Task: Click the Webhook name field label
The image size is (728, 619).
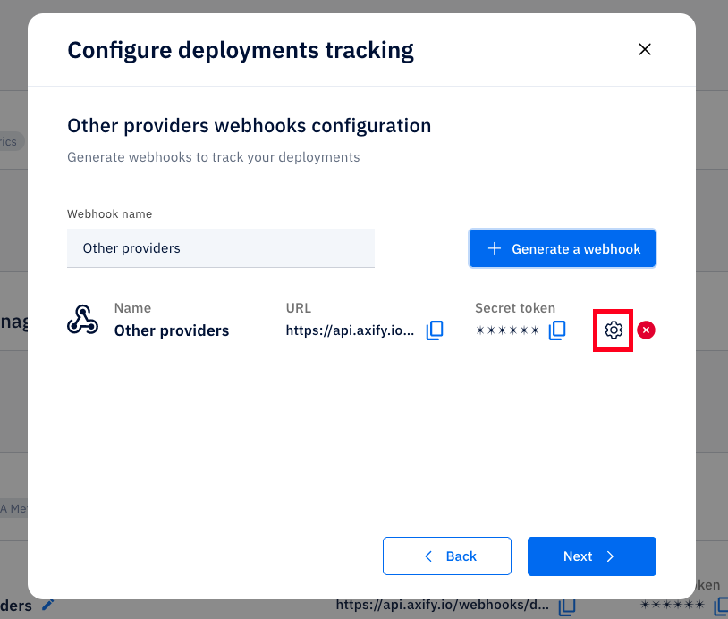Action: (110, 213)
